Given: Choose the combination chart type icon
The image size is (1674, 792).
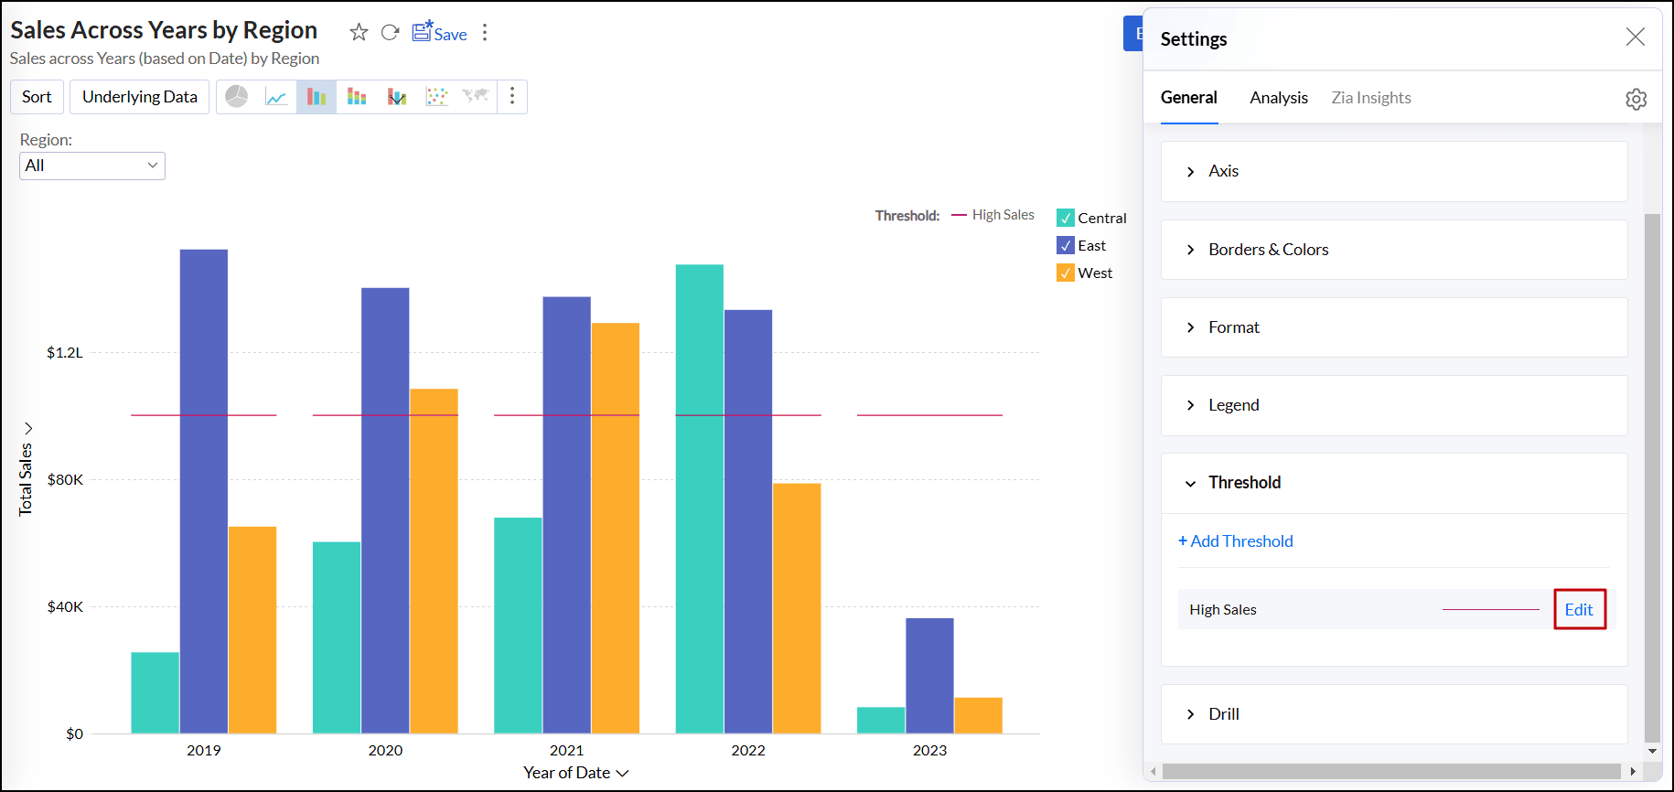Looking at the screenshot, I should tap(397, 97).
